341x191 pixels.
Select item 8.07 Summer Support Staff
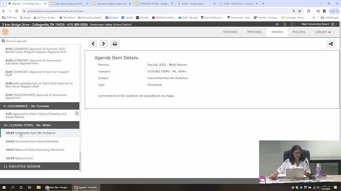tap(37, 73)
